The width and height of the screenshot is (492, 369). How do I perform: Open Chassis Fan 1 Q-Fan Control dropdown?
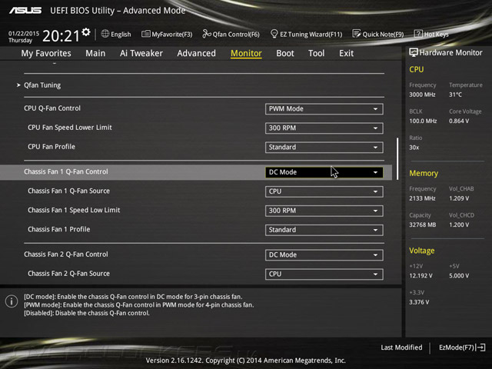click(324, 172)
